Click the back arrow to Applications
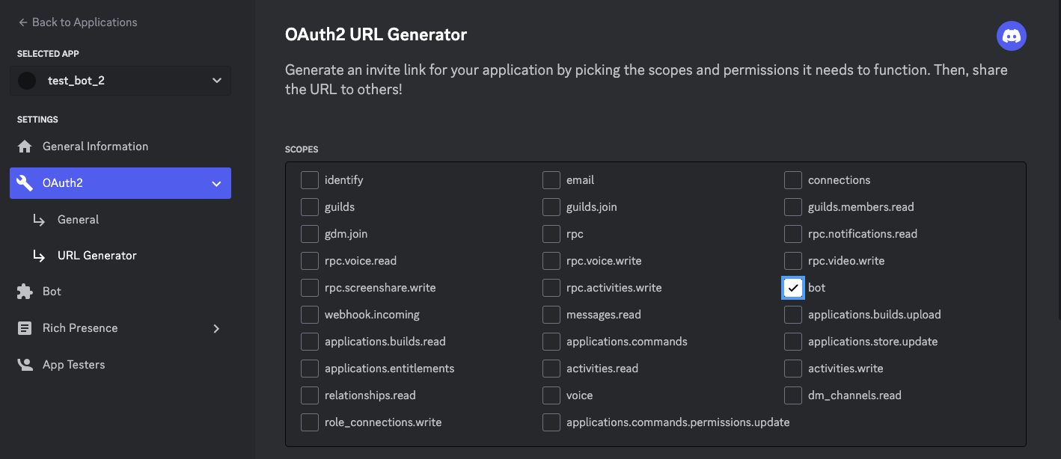The height and width of the screenshot is (459, 1061). [x=23, y=22]
